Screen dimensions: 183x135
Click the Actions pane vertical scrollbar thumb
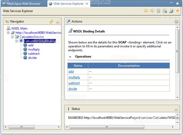[x=177, y=51]
